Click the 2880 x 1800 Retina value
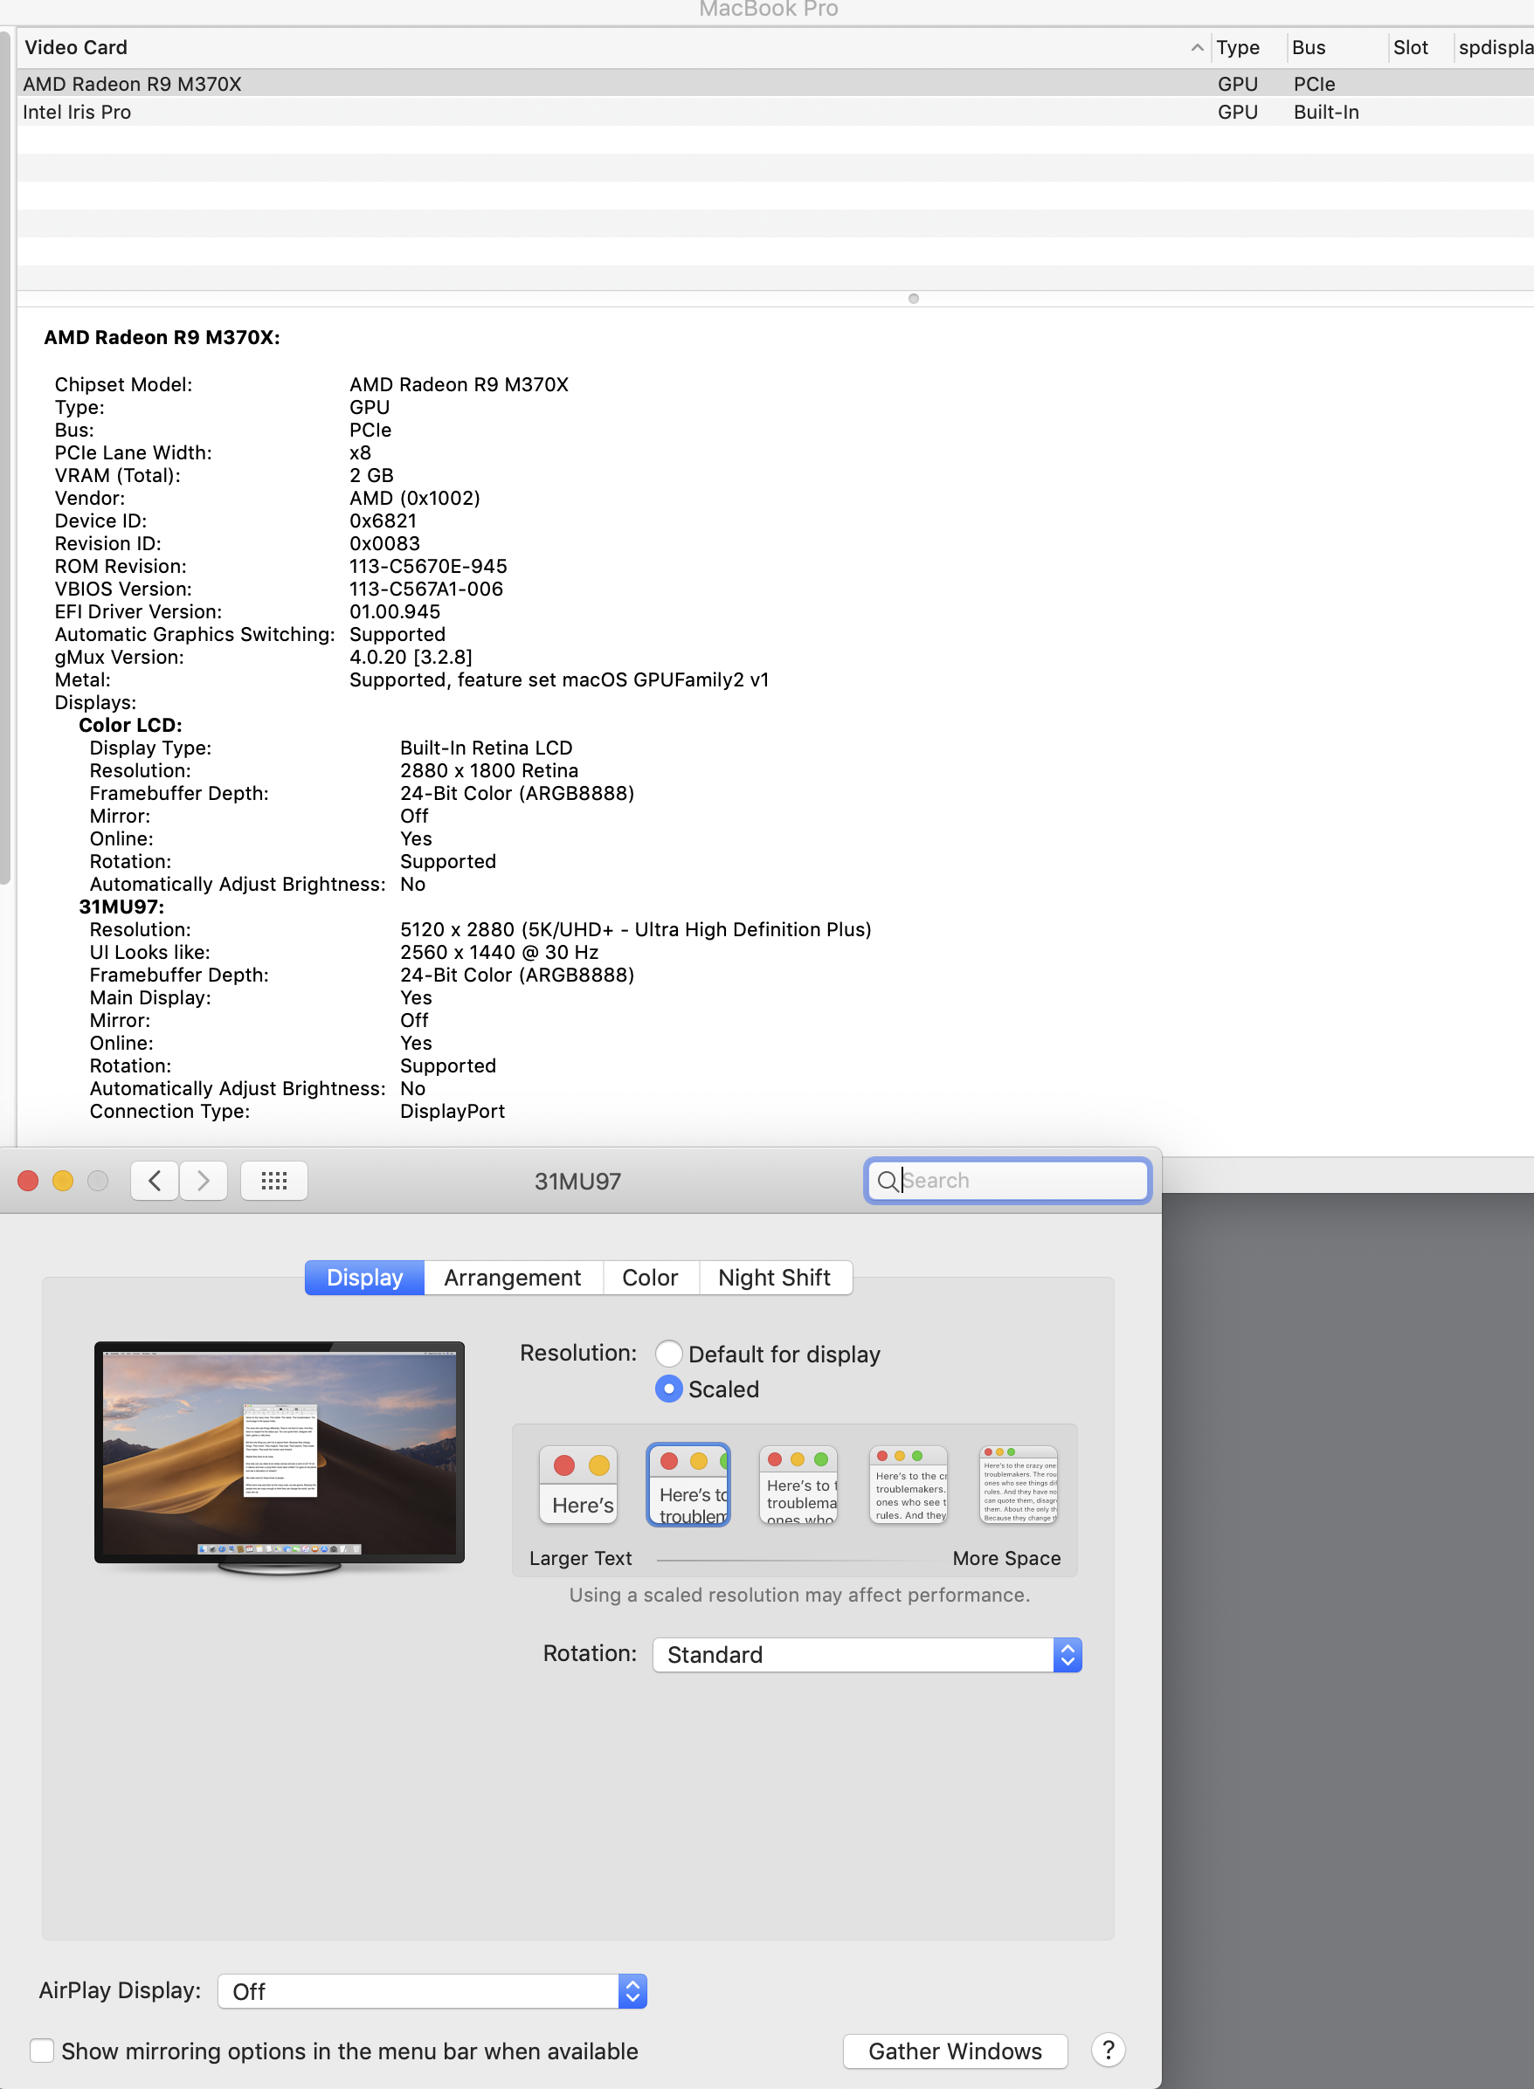 (489, 770)
